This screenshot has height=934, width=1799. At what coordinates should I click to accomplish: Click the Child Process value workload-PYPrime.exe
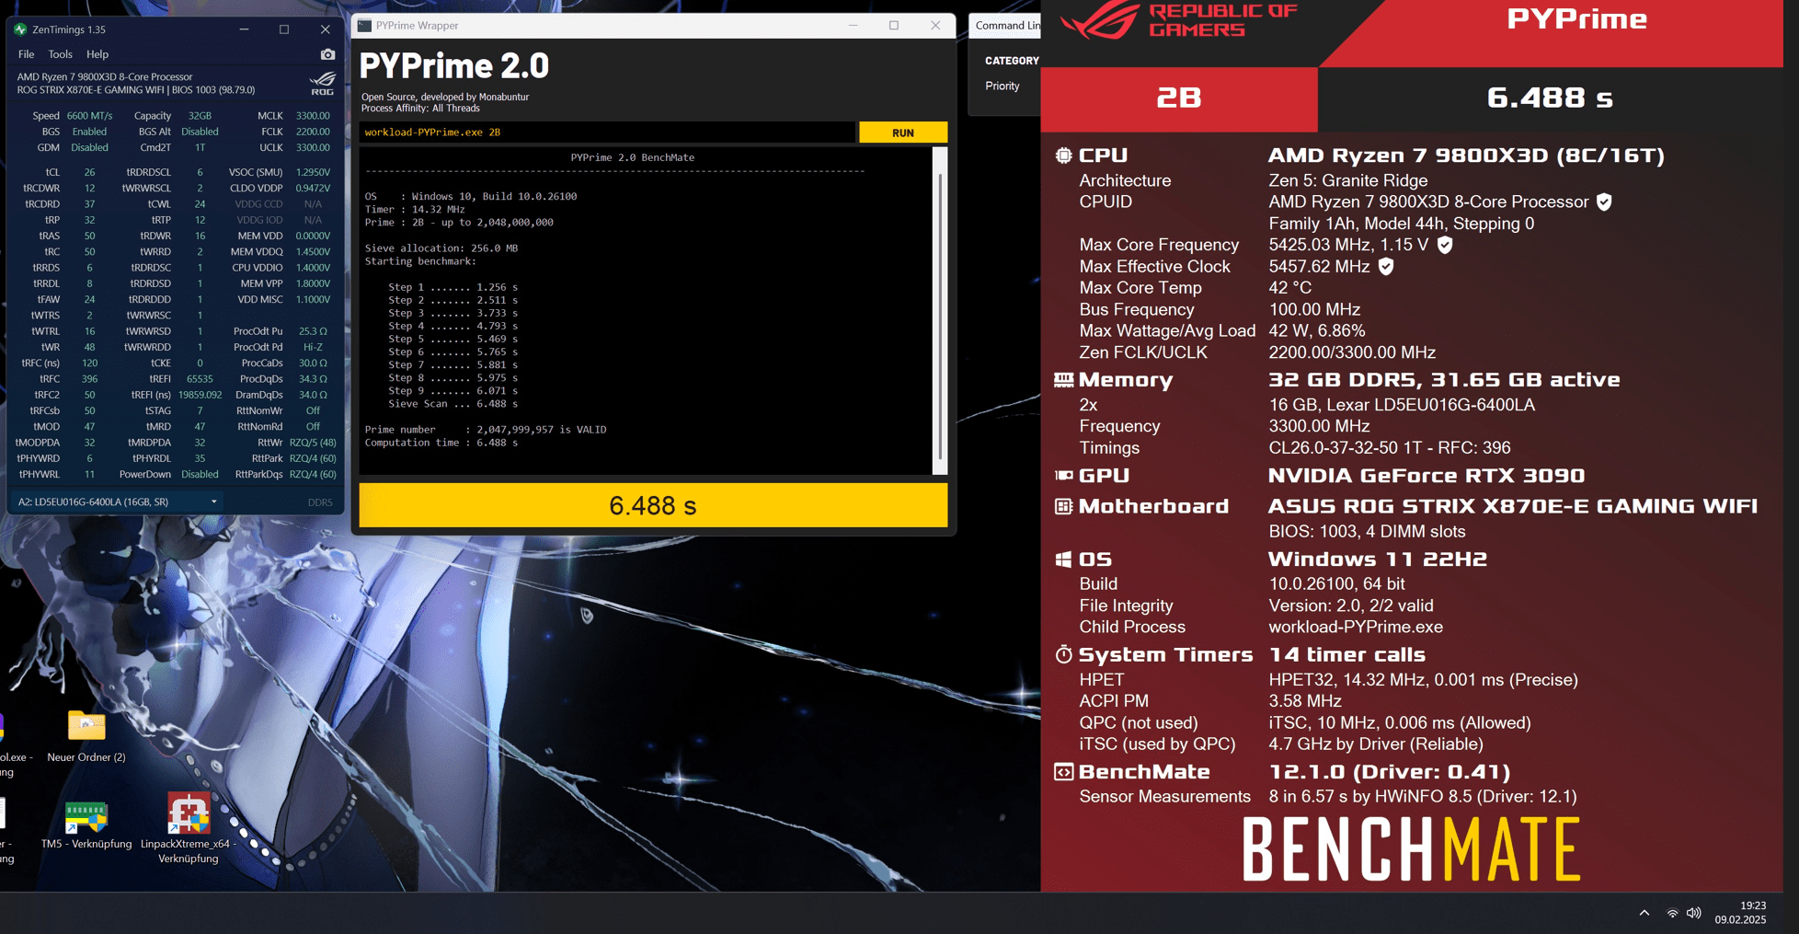(x=1356, y=627)
